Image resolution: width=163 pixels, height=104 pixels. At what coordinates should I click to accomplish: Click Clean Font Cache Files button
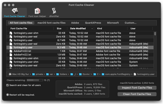coord(137,94)
